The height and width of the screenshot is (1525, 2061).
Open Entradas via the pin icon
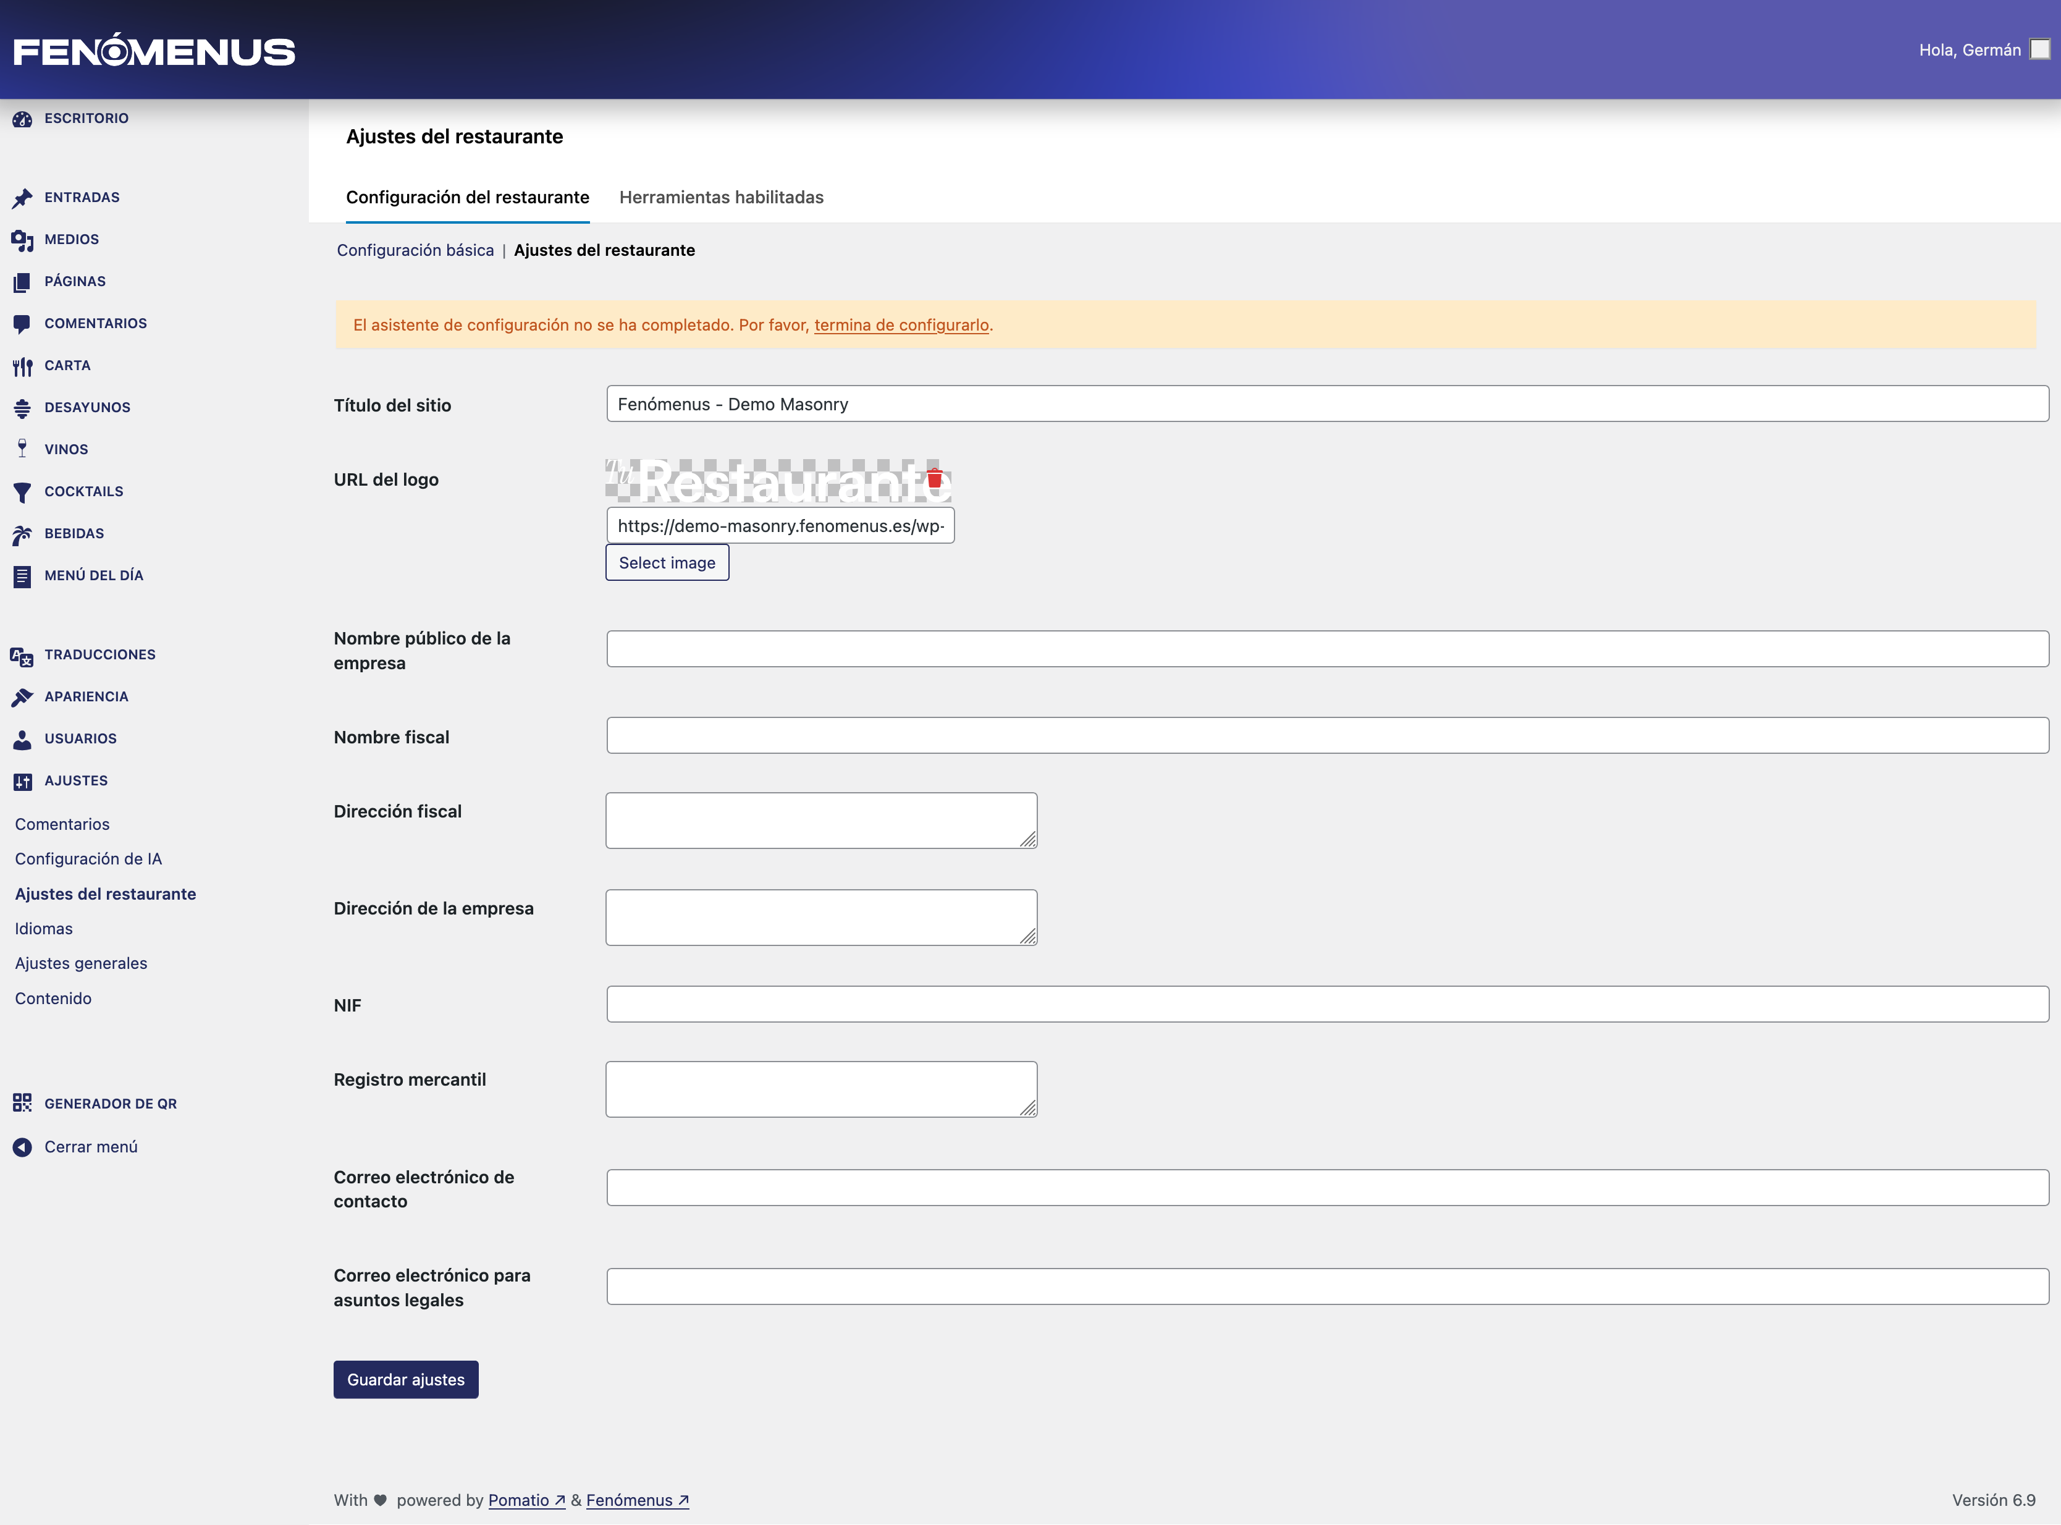point(22,198)
